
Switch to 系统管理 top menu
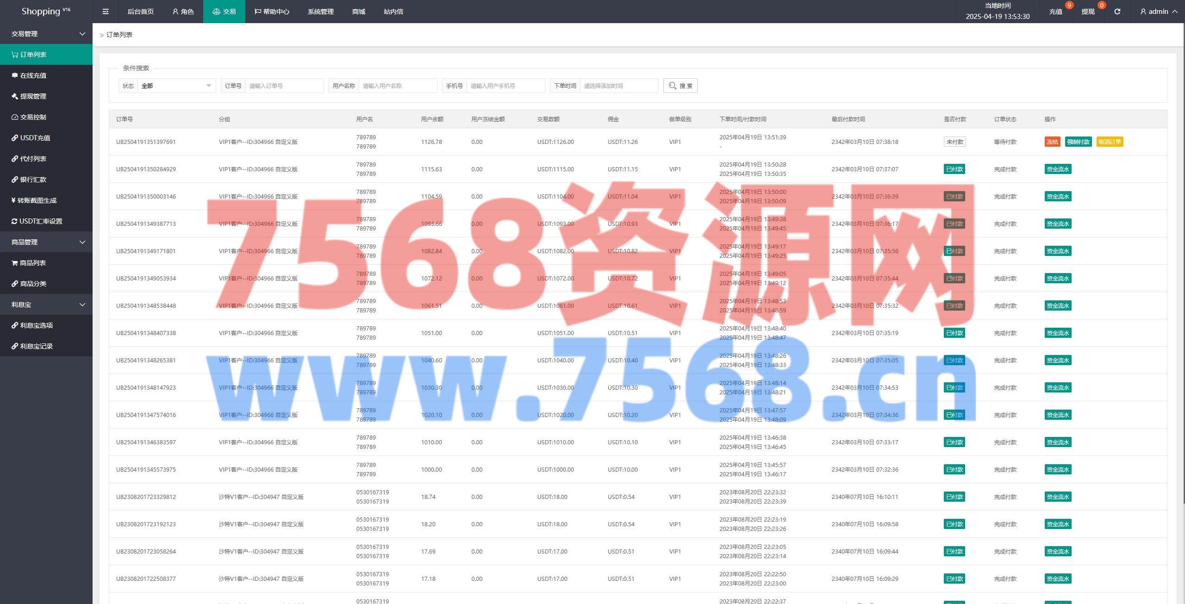(x=320, y=12)
